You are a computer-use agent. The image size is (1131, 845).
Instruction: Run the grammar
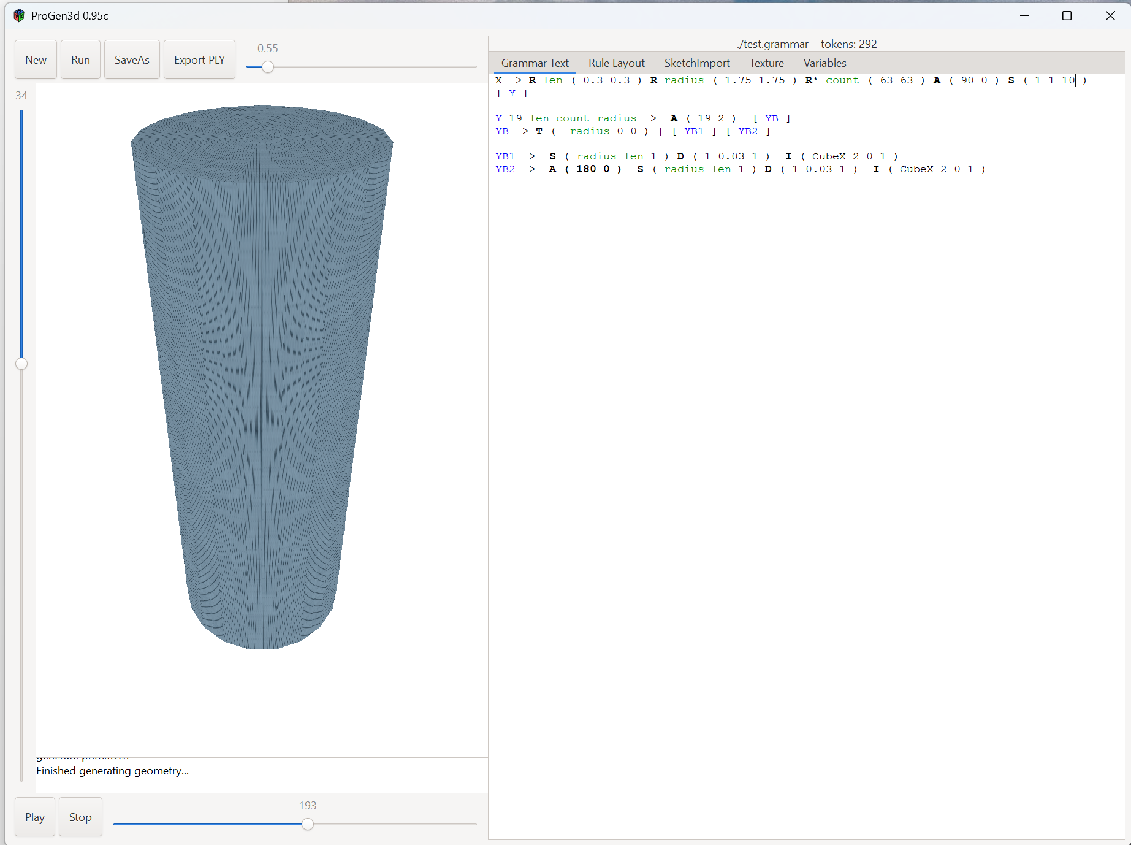(80, 60)
